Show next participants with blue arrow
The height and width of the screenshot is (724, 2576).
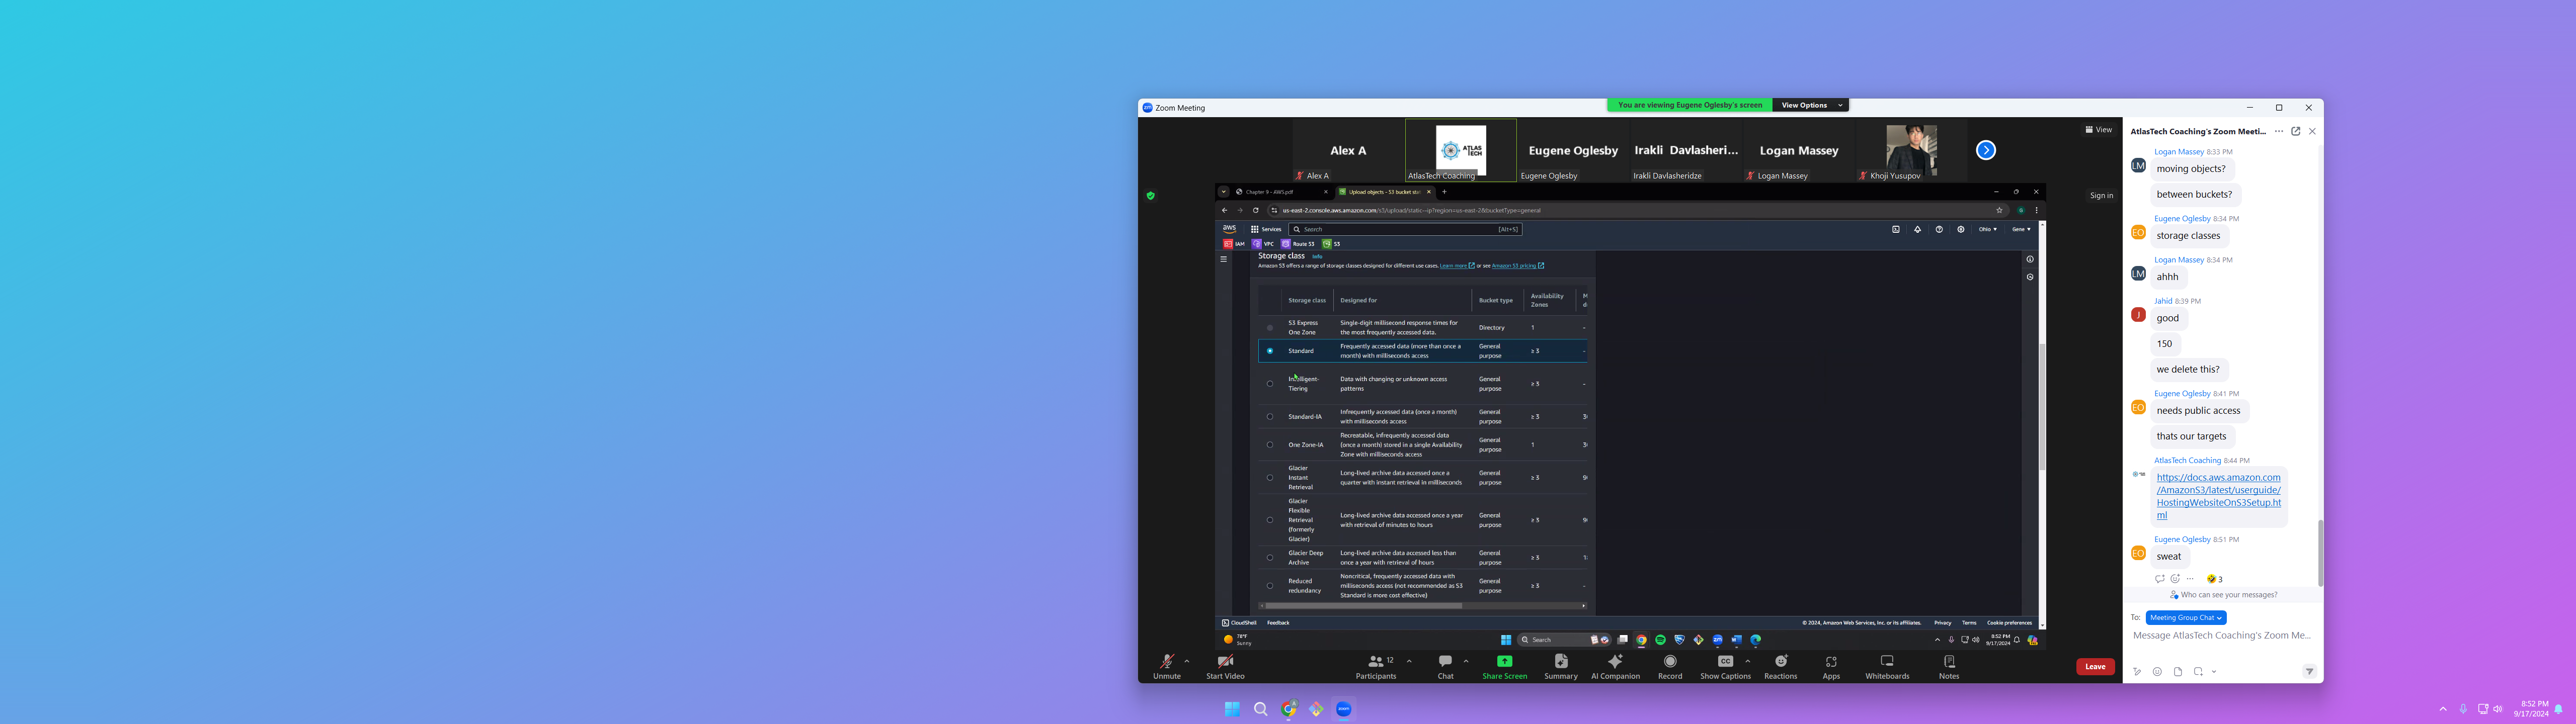pyautogui.click(x=1986, y=150)
